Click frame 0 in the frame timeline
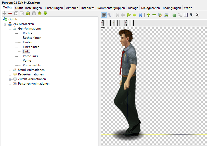Image resolution: width=207 pixels, height=146 pixels. click(102, 23)
